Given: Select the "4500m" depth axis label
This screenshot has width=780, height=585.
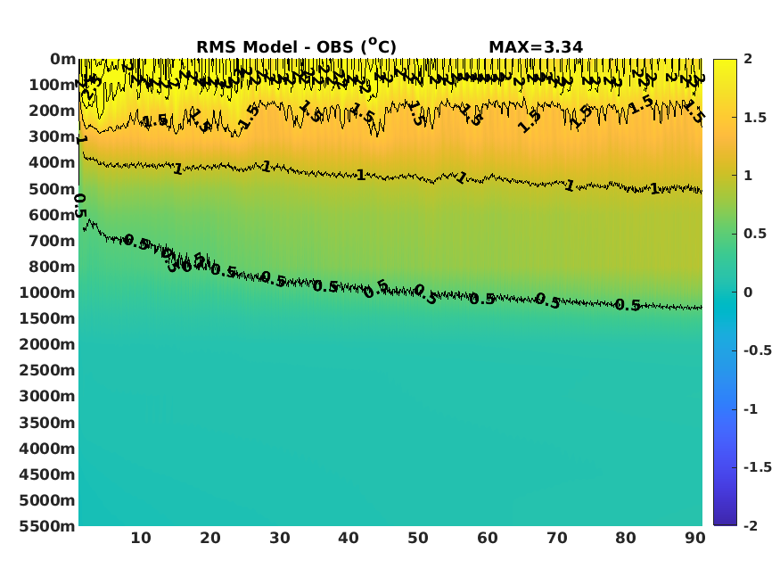Looking at the screenshot, I should (x=47, y=474).
